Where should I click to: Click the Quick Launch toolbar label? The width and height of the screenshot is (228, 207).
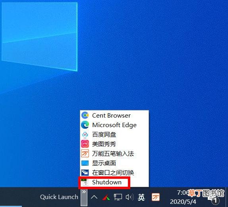pyautogui.click(x=59, y=197)
